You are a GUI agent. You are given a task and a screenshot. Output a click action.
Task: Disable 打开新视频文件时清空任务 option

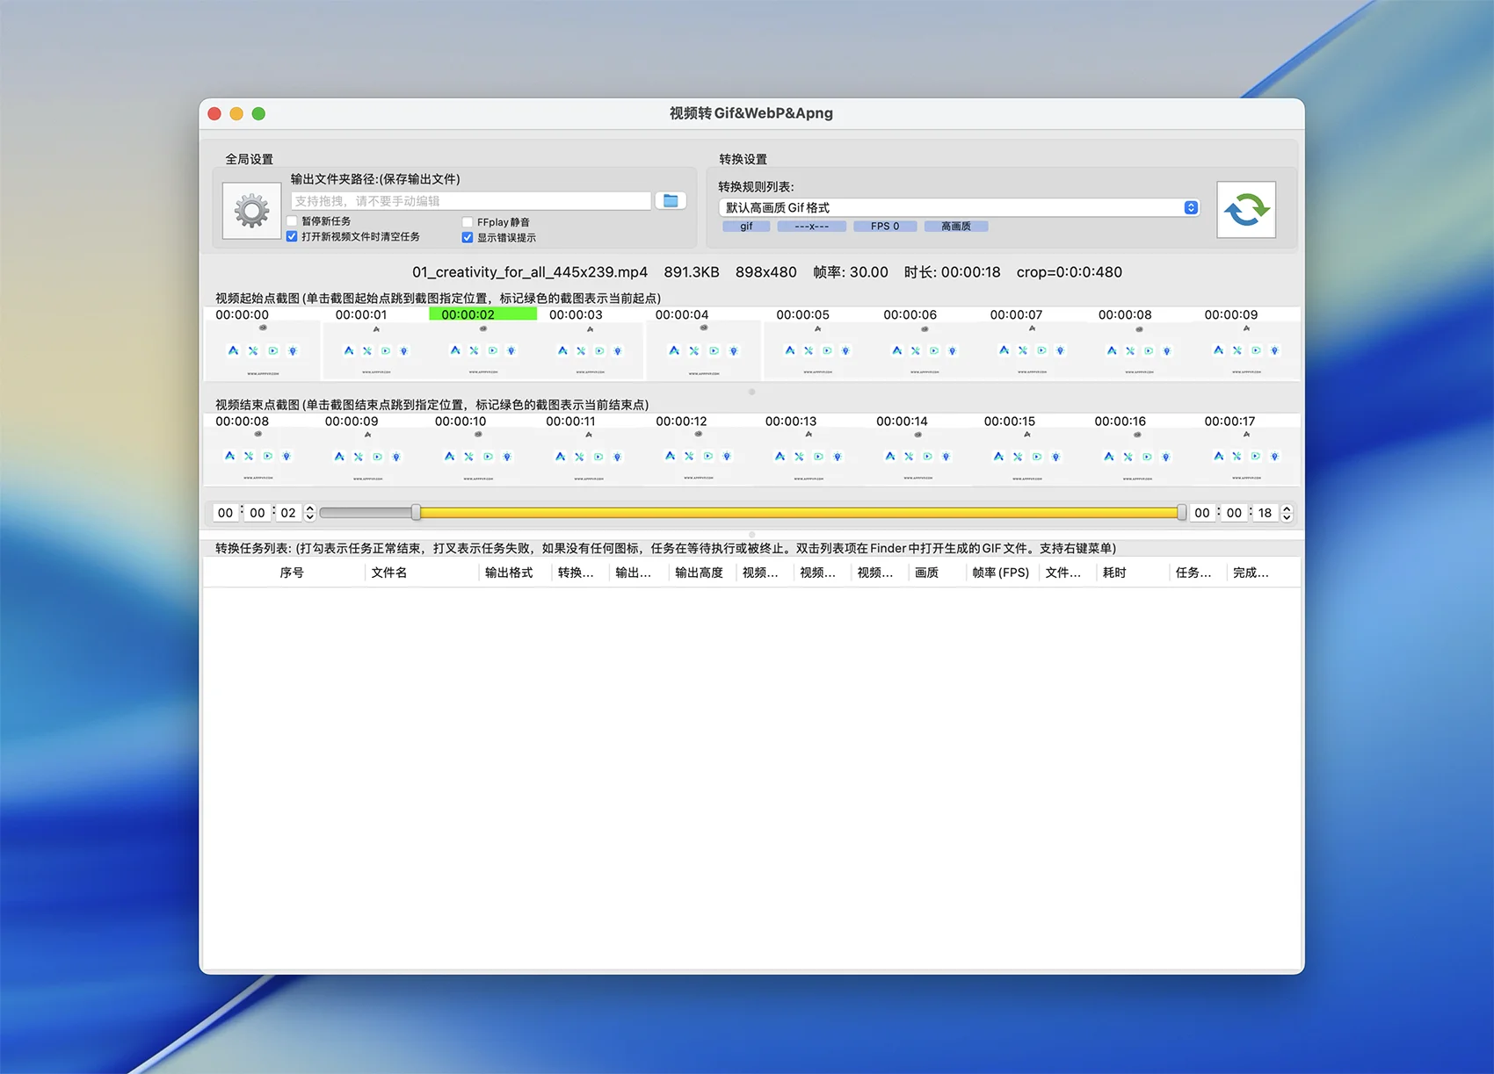click(292, 237)
